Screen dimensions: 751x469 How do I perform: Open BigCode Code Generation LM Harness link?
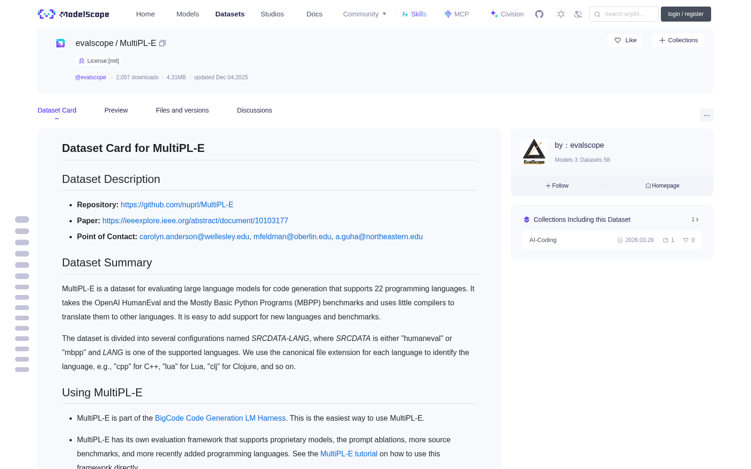[220, 418]
